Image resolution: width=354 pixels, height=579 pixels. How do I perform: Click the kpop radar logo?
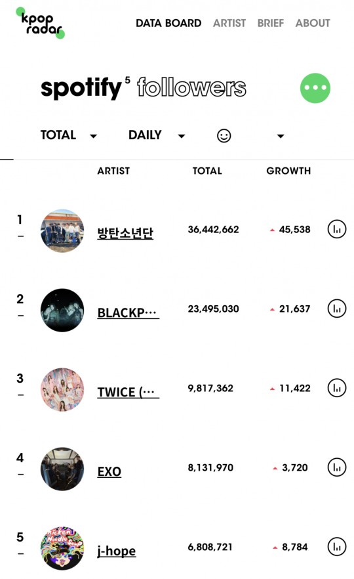tap(41, 23)
